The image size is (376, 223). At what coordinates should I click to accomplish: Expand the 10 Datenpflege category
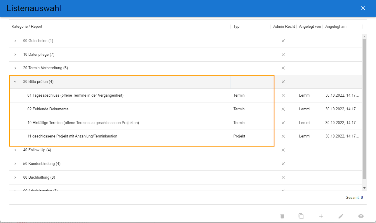(15, 55)
